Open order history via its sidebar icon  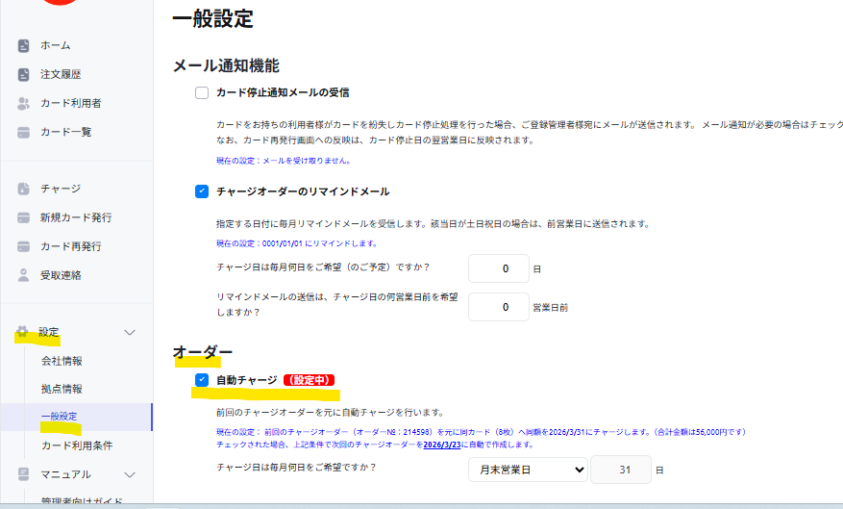(x=24, y=74)
